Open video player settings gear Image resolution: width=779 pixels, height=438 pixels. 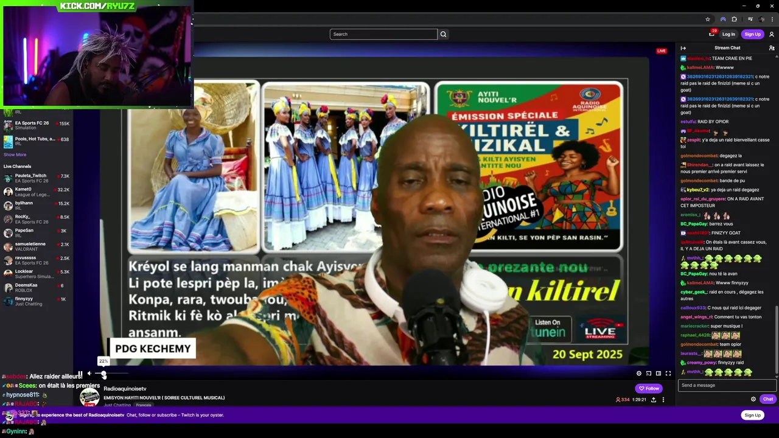pos(639,374)
